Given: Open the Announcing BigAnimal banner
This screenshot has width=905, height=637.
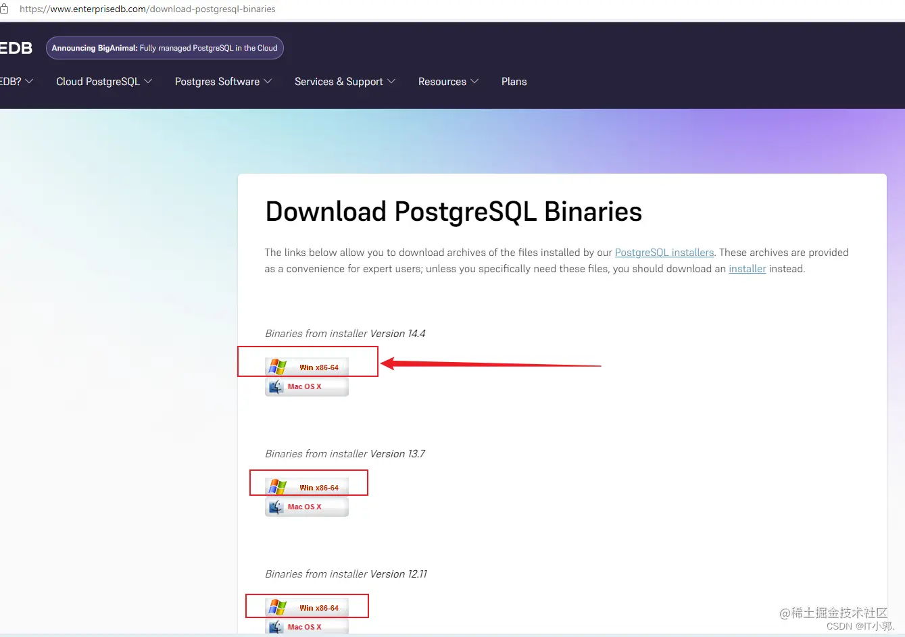Looking at the screenshot, I should coord(165,48).
